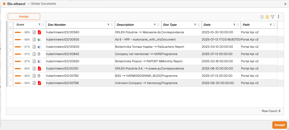Image resolution: width=289 pixels, height=130 pixels.
Task: Click PDF icon for hubertmeers123/00560
Action: coord(39,32)
